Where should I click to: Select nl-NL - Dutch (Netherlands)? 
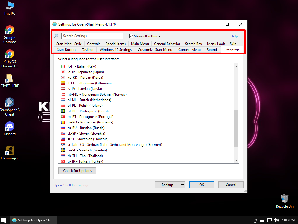89,100
